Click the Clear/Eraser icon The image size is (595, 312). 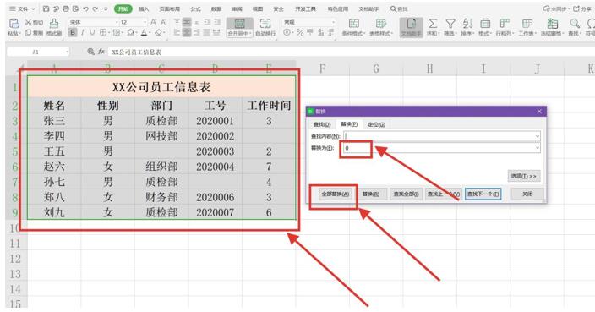[x=159, y=33]
